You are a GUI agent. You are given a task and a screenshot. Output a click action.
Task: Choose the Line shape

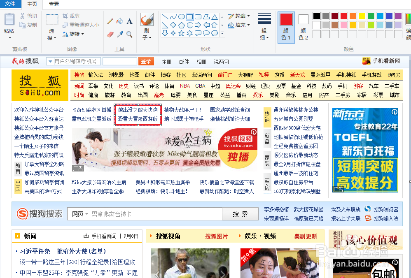point(165,17)
